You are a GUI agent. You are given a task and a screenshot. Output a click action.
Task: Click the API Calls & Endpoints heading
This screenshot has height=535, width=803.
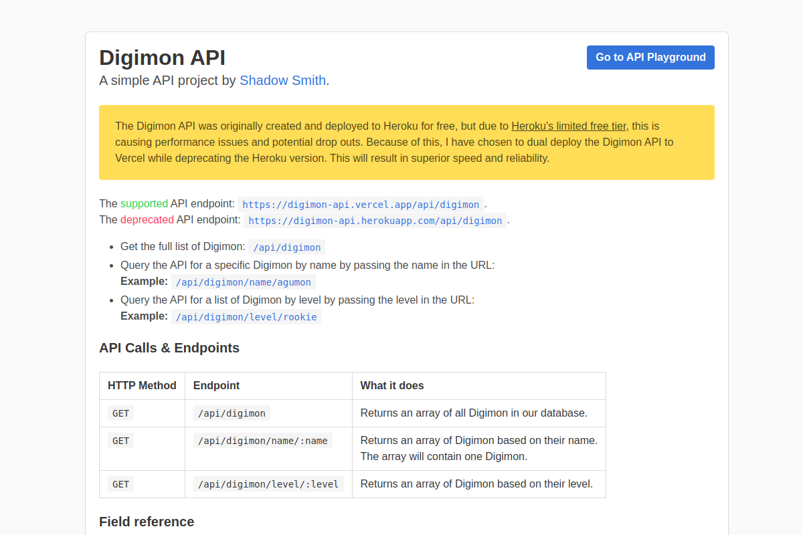[x=169, y=348]
